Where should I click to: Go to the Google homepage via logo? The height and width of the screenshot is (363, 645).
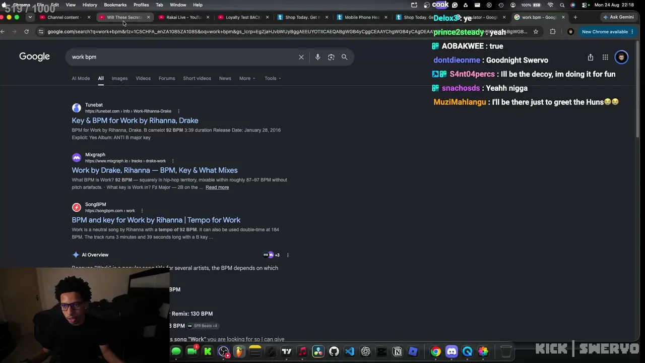coord(34,56)
